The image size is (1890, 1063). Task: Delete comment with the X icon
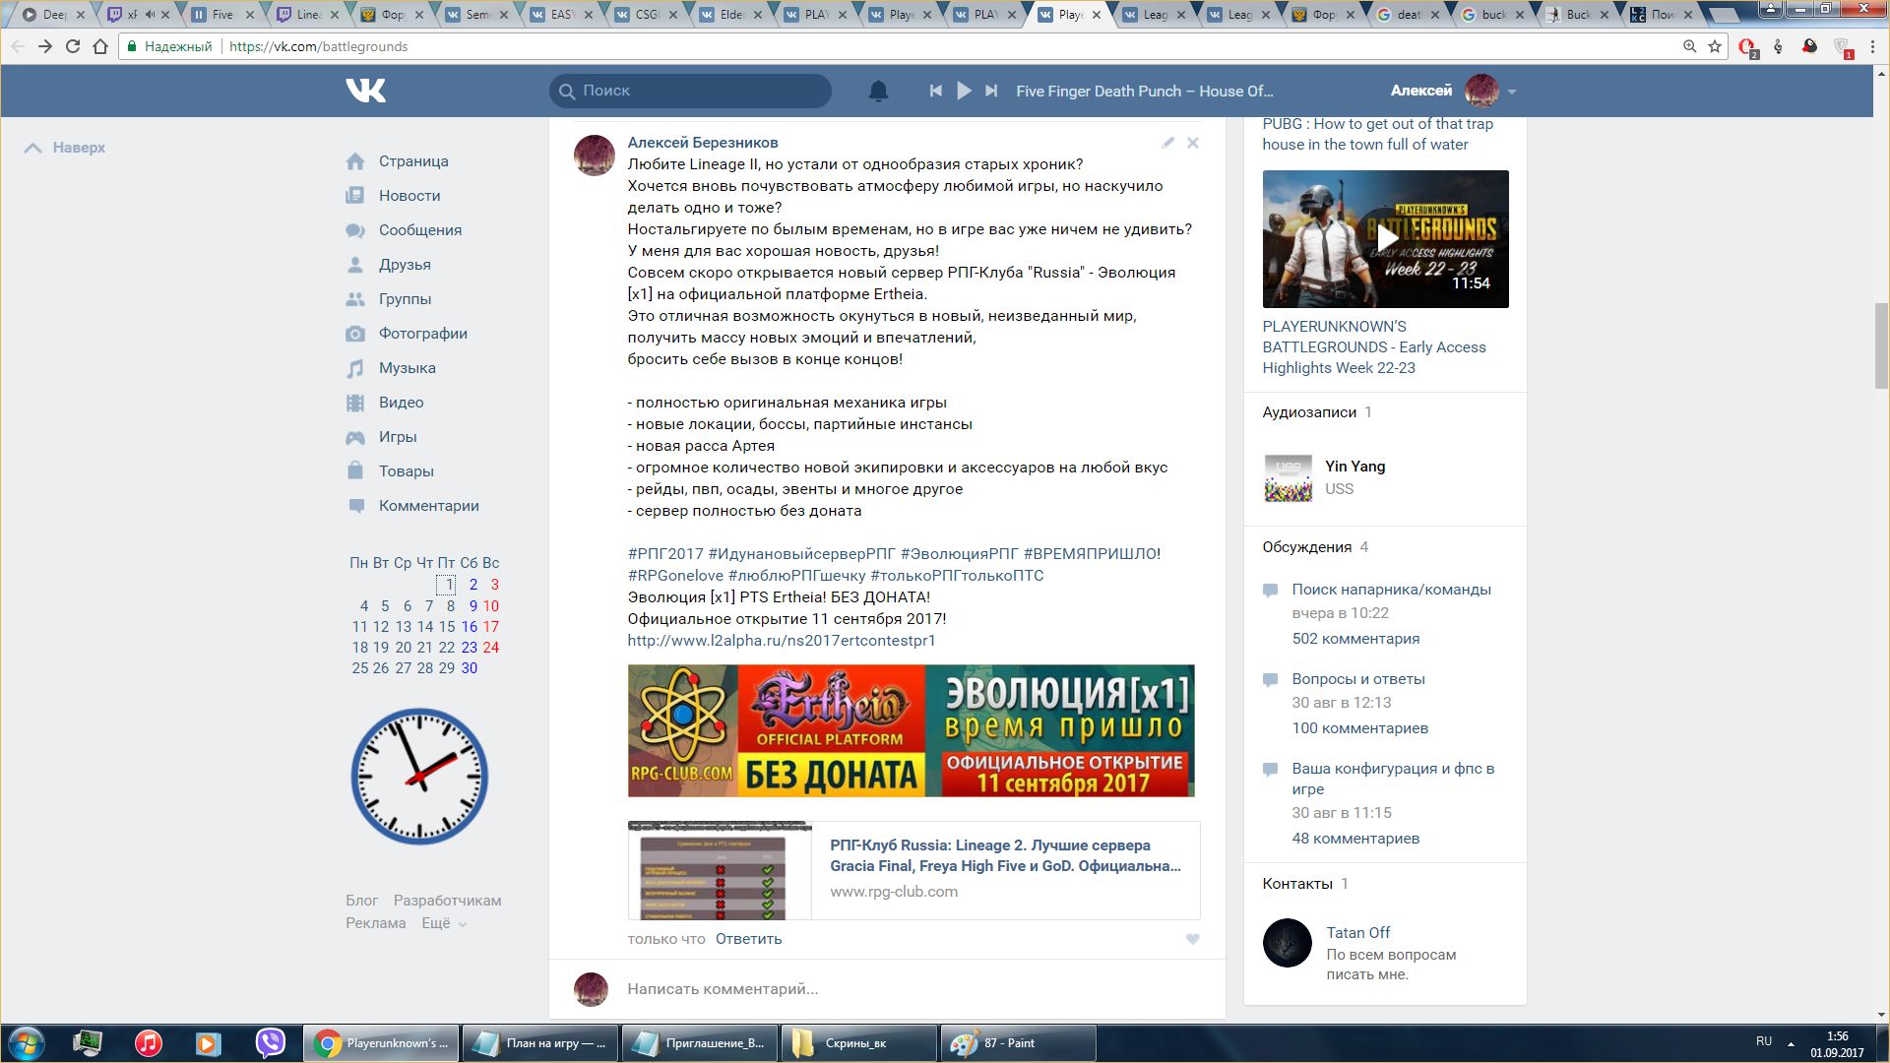tap(1192, 143)
